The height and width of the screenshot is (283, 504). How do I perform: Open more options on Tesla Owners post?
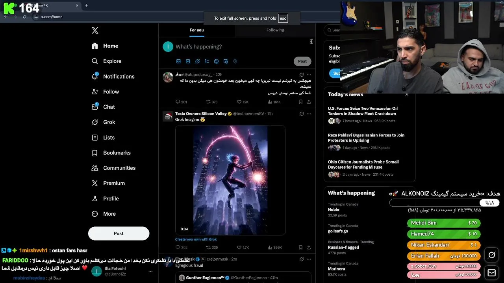(309, 114)
